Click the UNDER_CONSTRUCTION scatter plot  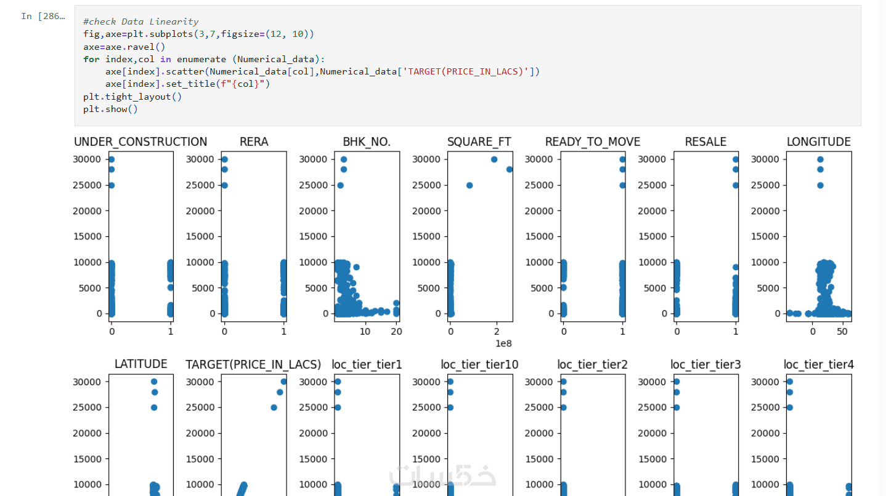point(140,236)
